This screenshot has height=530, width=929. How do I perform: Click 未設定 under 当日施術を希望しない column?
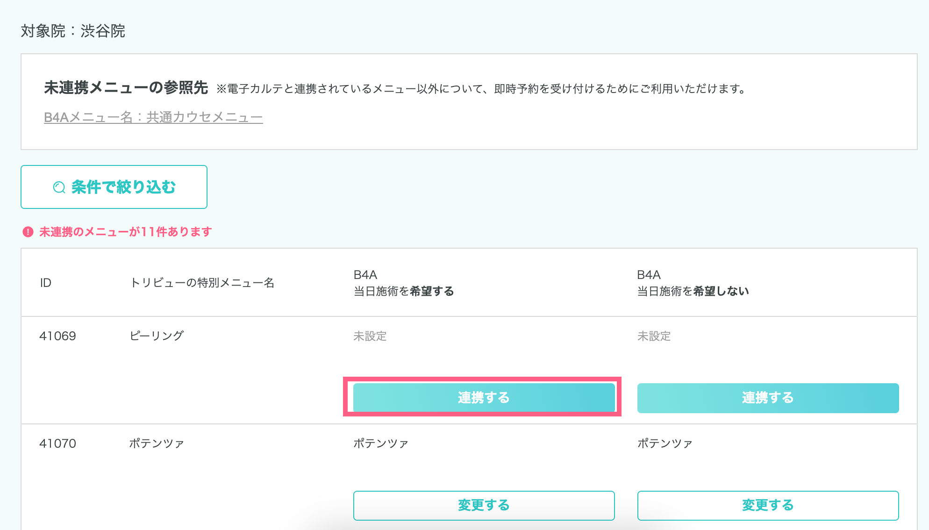(x=654, y=336)
